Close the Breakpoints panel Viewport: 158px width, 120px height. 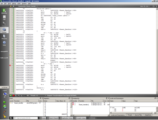[x=108, y=98]
